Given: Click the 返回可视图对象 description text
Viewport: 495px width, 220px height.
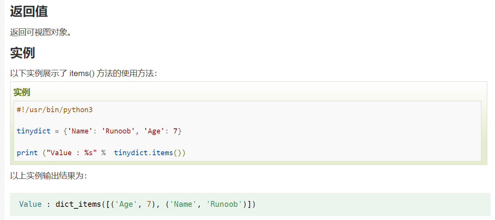Looking at the screenshot, I should 41,33.
